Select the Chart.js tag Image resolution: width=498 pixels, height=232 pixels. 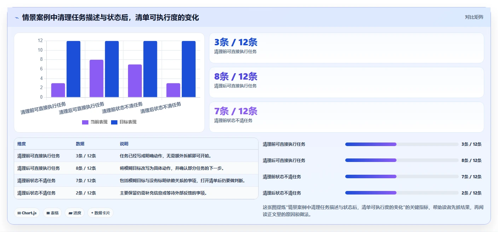[27, 213]
